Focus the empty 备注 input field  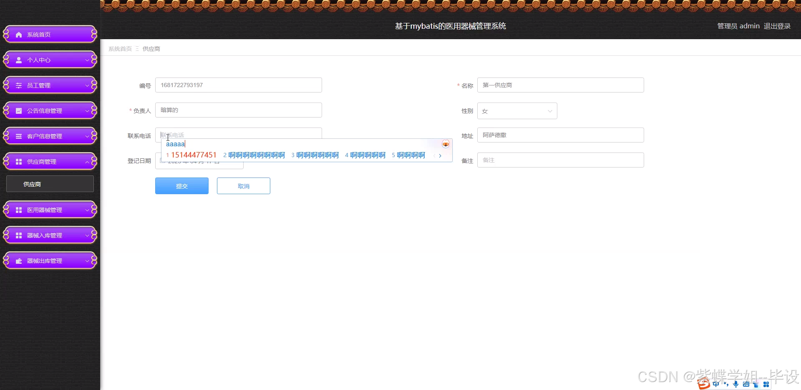point(561,160)
